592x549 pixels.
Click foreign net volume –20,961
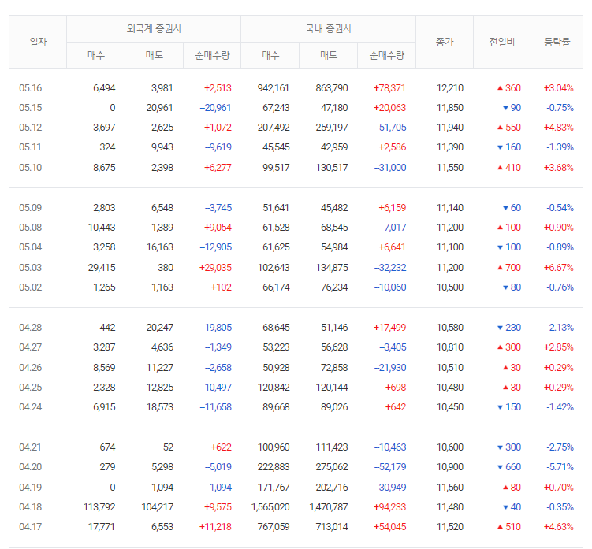tap(215, 108)
